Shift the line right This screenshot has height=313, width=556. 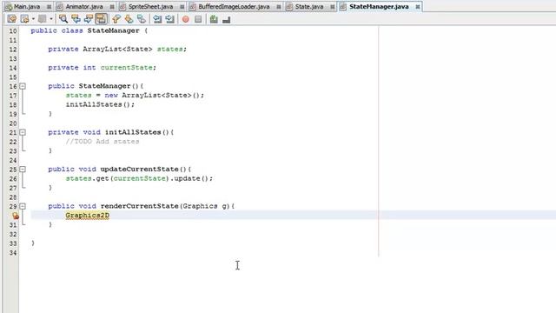tap(170, 19)
